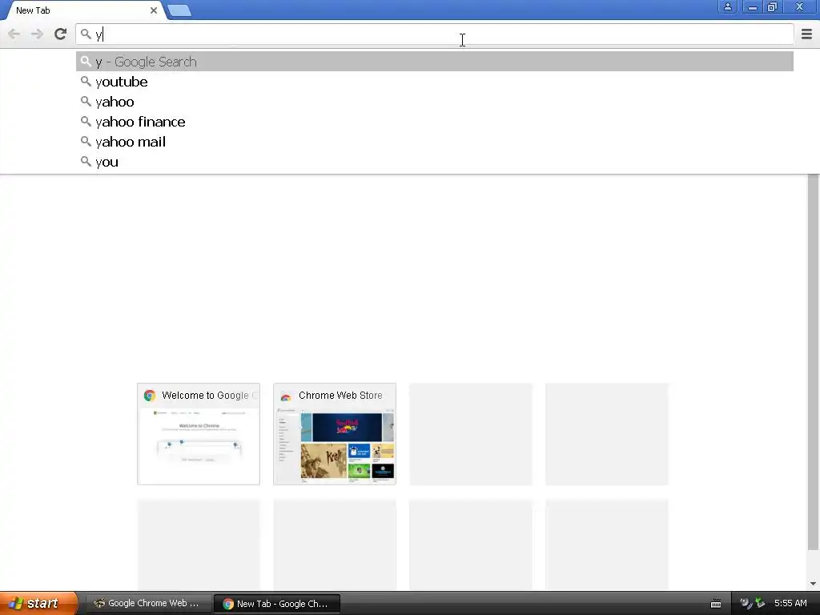Click the user profile icon in title bar
Viewport: 820px width, 615px height.
pos(727,6)
